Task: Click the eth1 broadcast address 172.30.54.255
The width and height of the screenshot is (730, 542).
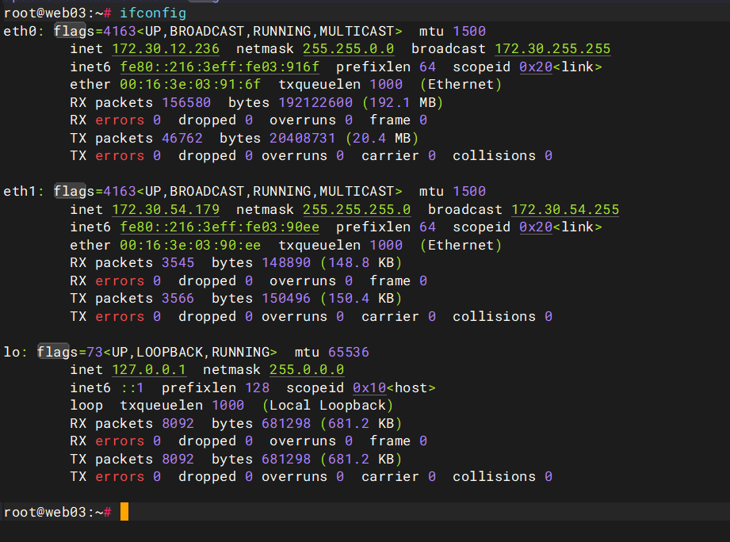Action: (565, 210)
